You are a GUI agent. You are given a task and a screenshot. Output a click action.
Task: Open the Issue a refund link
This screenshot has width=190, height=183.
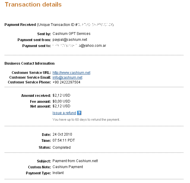click(x=64, y=113)
